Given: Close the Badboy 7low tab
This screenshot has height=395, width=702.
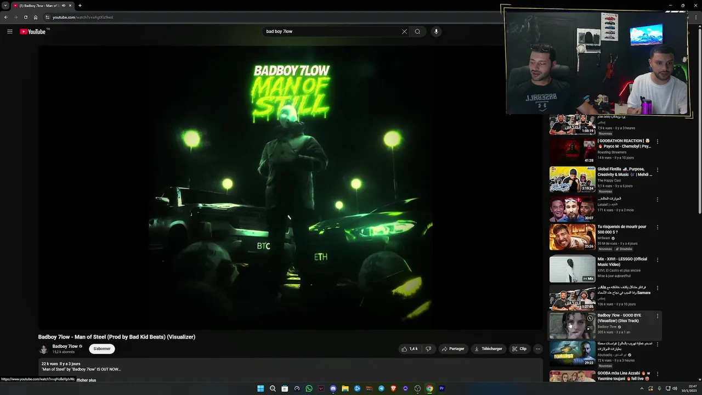Looking at the screenshot, I should (70, 5).
